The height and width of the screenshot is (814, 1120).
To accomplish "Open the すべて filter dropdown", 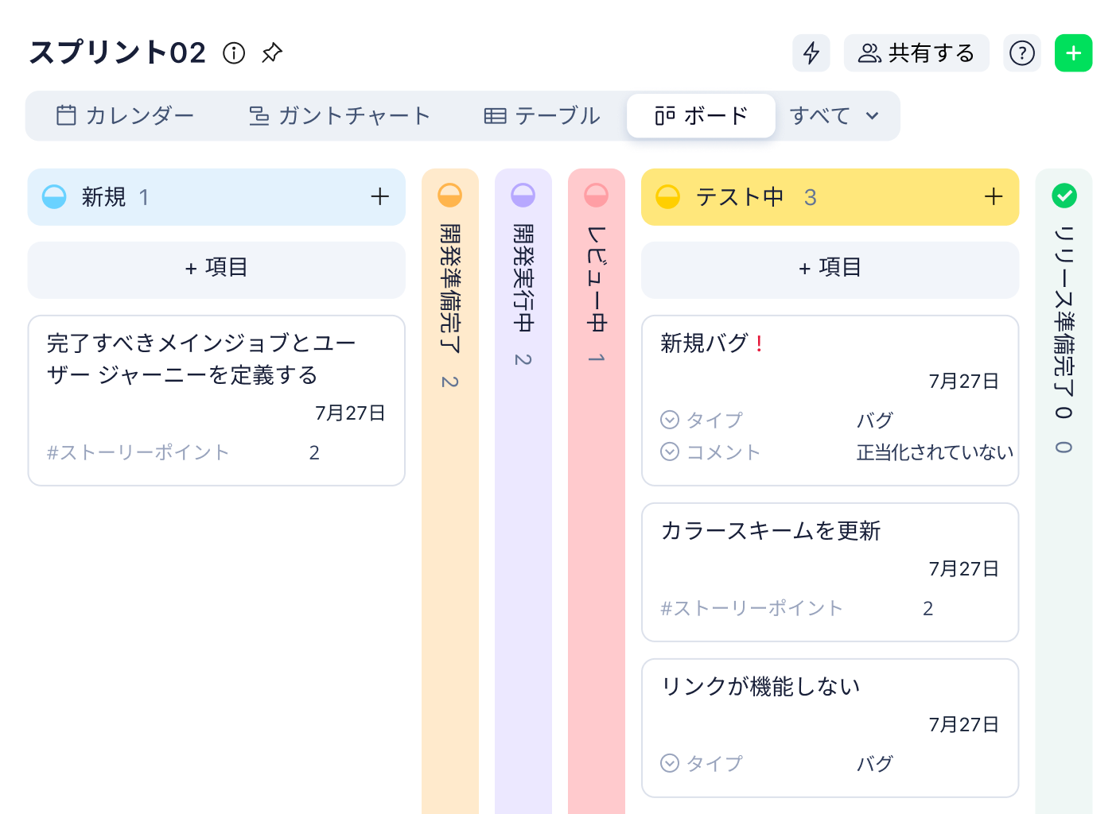I will pos(834,116).
